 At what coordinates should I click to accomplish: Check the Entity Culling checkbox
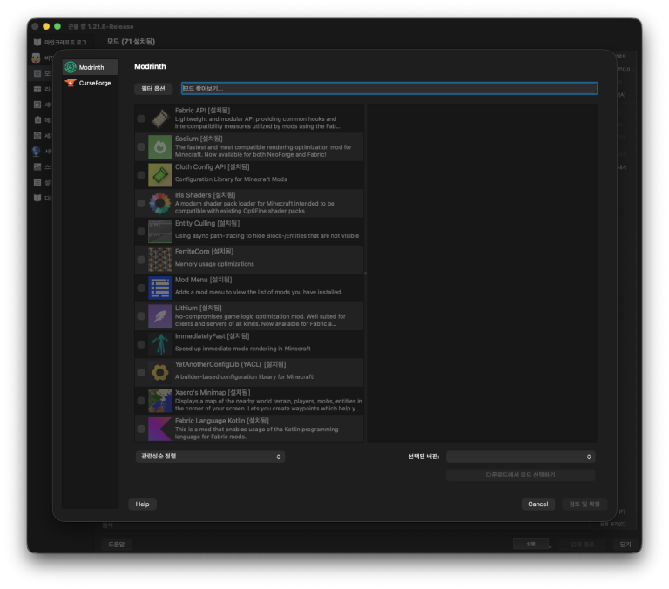coord(141,232)
